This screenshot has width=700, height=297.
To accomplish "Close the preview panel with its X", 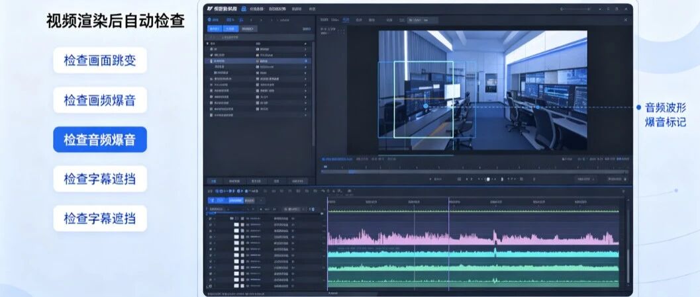I will (625, 20).
